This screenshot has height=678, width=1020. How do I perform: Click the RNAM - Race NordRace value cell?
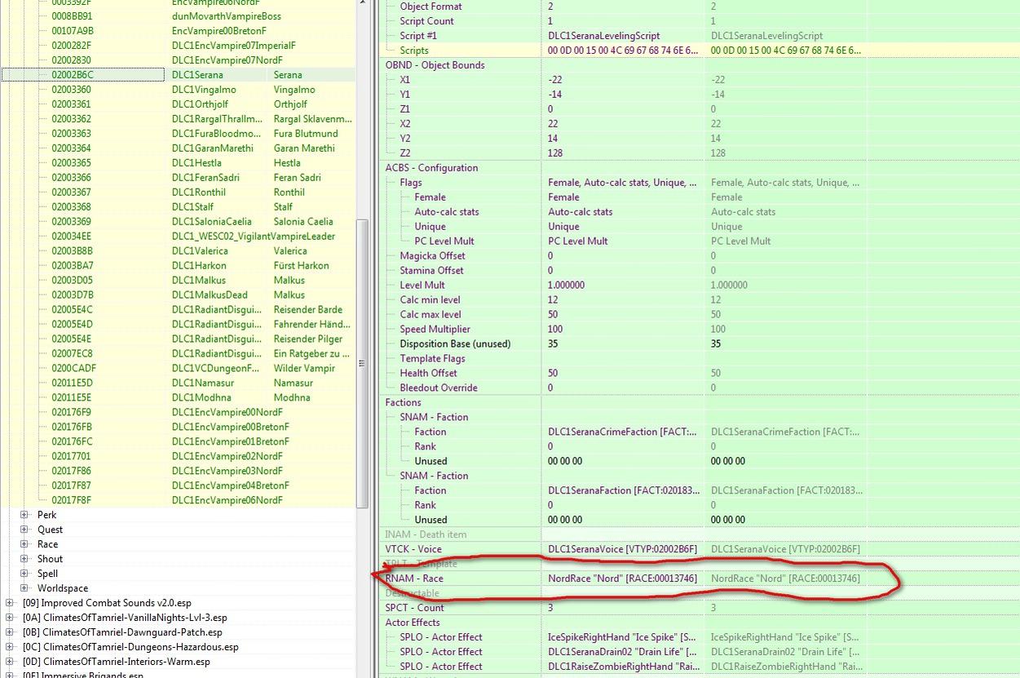[x=622, y=578]
